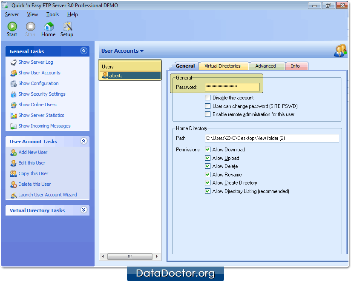Image resolution: width=351 pixels, height=281 pixels.
Task: Collapse the User Account Tasks panel
Action: (84, 141)
